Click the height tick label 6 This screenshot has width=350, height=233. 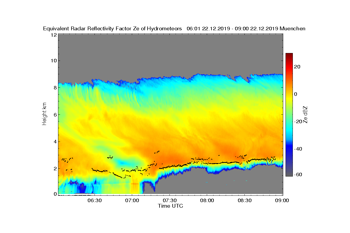pos(55,114)
